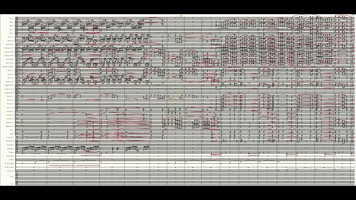Select the Piccolo staff label

tap(11, 18)
